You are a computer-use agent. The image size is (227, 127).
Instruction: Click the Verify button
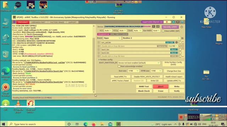pos(177,91)
